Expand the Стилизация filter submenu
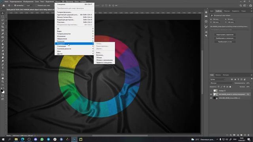 pos(74,46)
